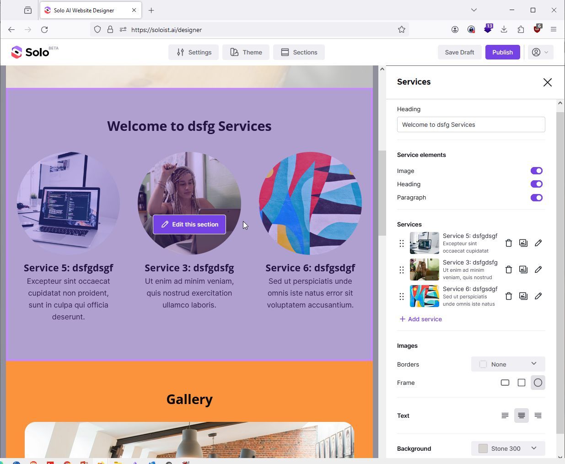This screenshot has width=565, height=464.
Task: Select the circle image frame shape
Action: 538,383
